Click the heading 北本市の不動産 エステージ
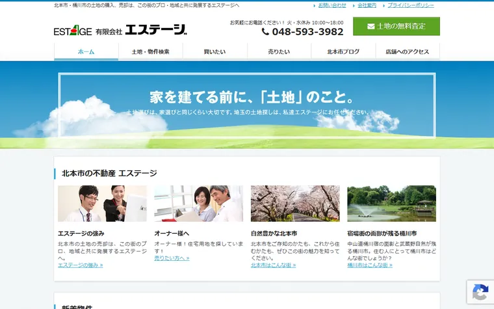Screen dimensions: 494x309 click(x=109, y=173)
